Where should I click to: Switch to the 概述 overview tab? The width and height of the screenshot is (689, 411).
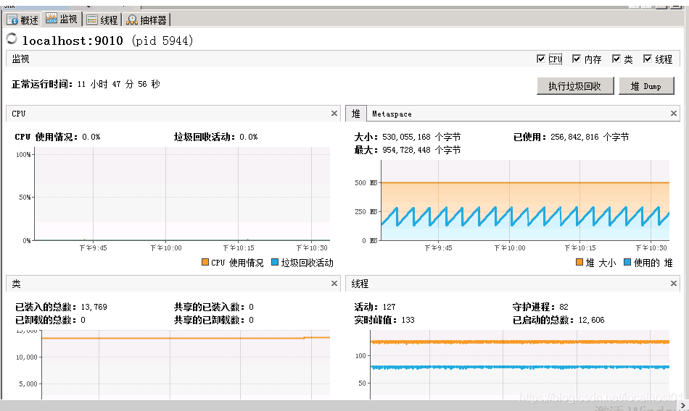[23, 20]
